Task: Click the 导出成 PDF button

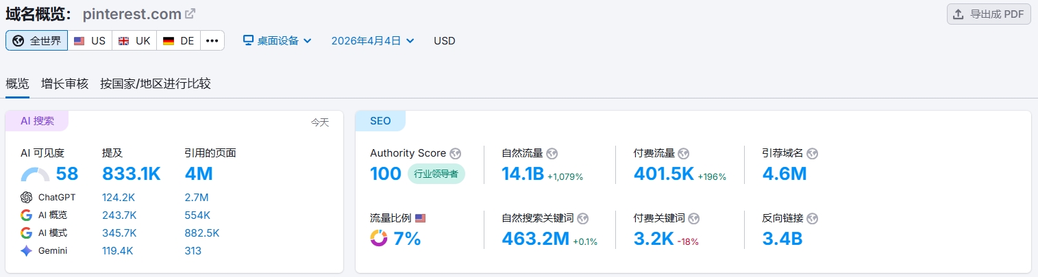Action: pyautogui.click(x=989, y=14)
